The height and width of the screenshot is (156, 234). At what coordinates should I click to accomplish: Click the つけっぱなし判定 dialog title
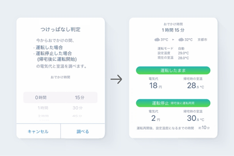tap(60, 30)
